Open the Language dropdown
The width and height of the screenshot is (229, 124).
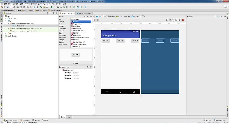(136, 17)
